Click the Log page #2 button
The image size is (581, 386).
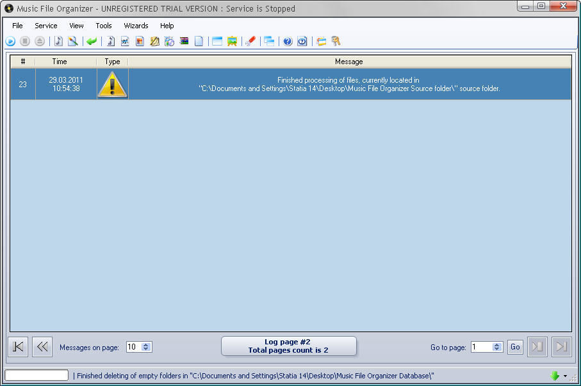(288, 346)
